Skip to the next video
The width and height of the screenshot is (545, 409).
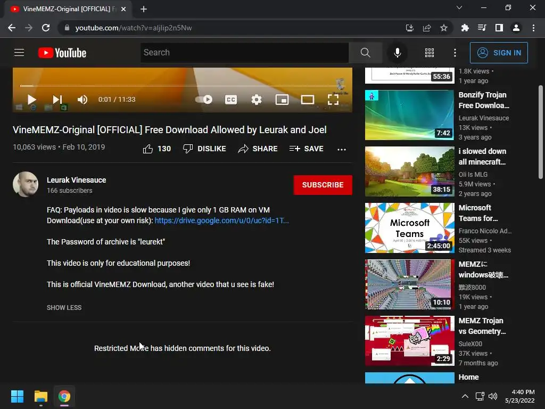coord(57,100)
